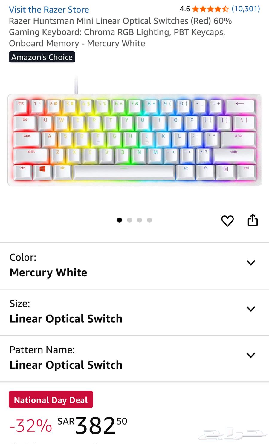
Task: Open the keyboard product image
Action: point(134,139)
